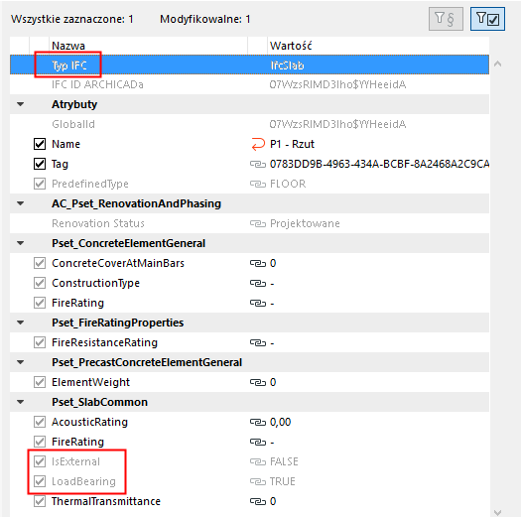Toggle the IsExternal checkbox
Image resolution: width=521 pixels, height=517 pixels.
coord(40,461)
